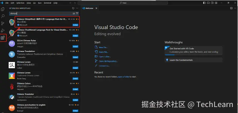The image size is (238, 113).
Task: Open Get Started with VS Code walkthrough
Action: click(x=194, y=50)
